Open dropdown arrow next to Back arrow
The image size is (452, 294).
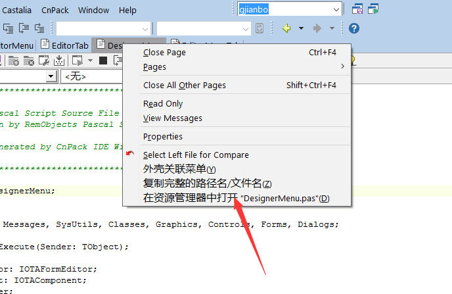tap(301, 28)
